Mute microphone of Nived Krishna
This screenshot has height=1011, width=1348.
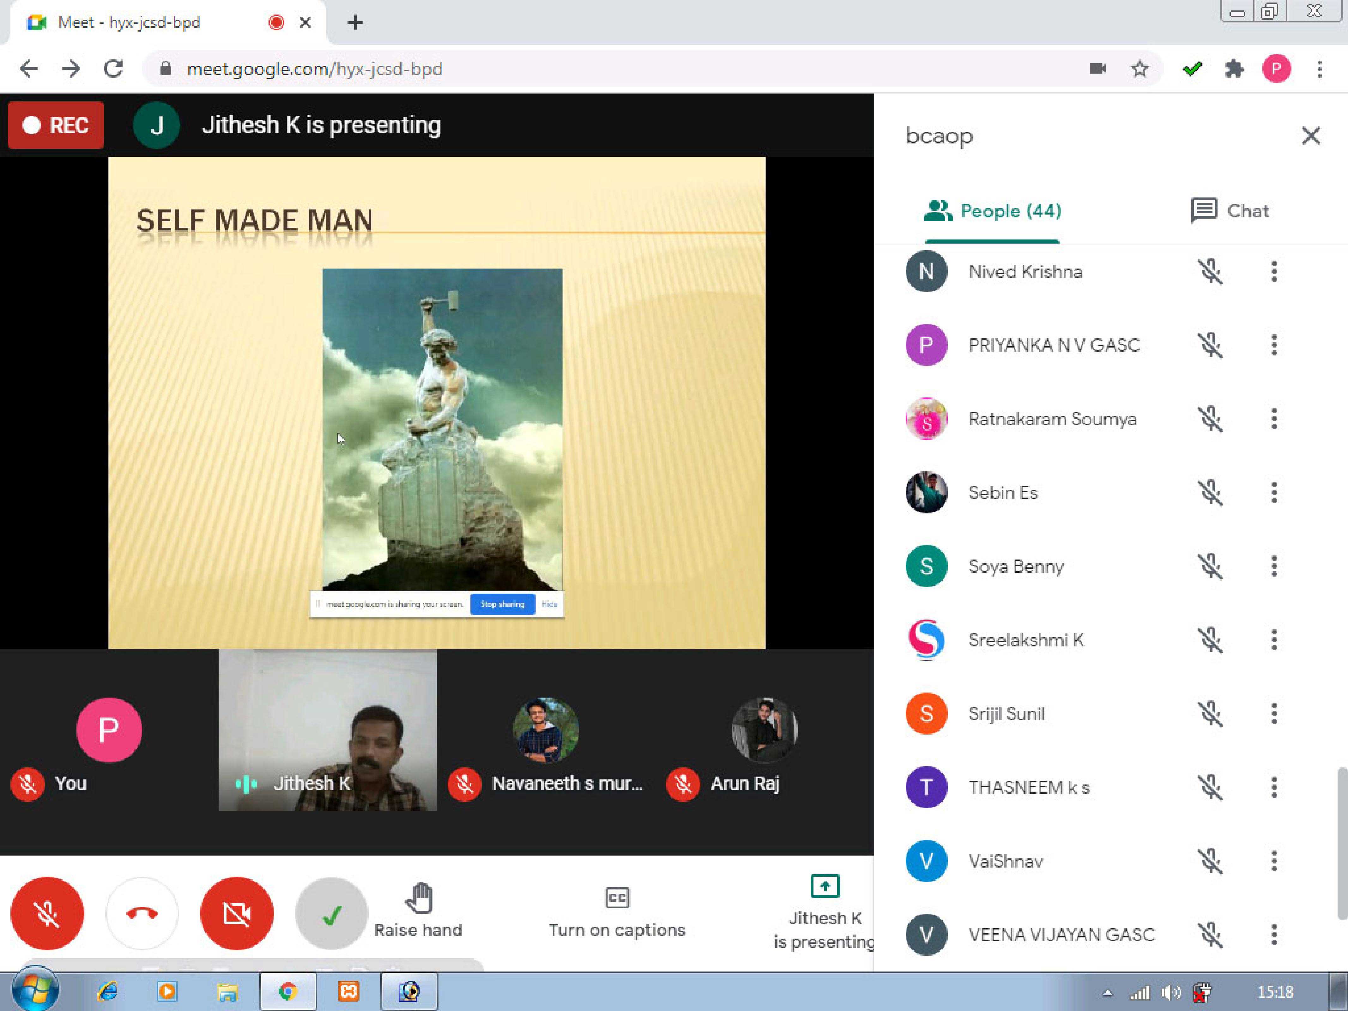(1210, 272)
